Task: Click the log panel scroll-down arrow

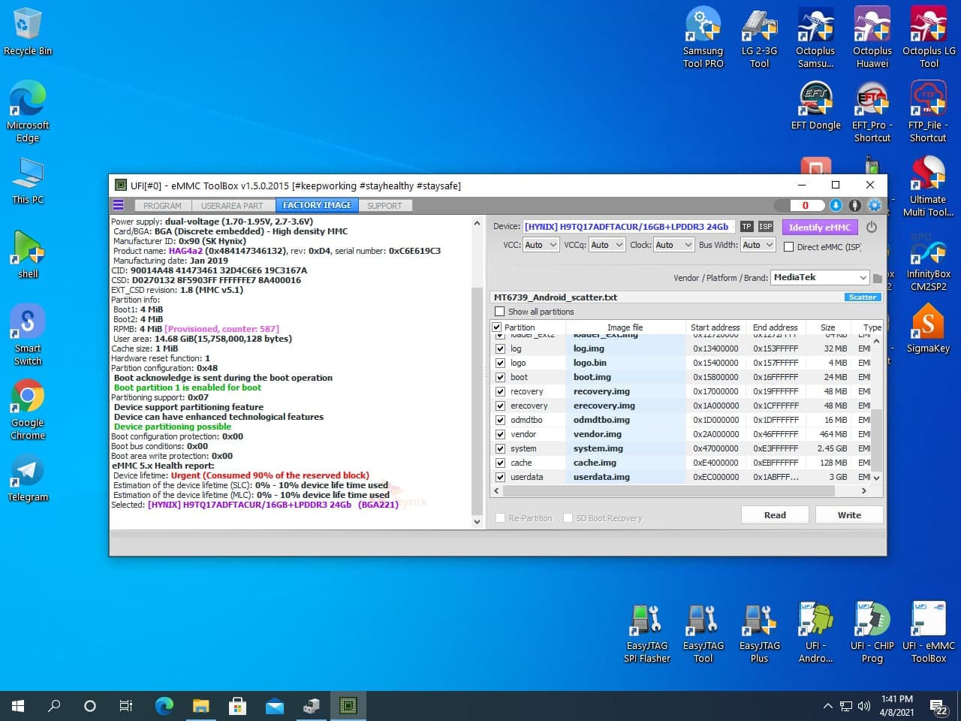Action: 477,522
